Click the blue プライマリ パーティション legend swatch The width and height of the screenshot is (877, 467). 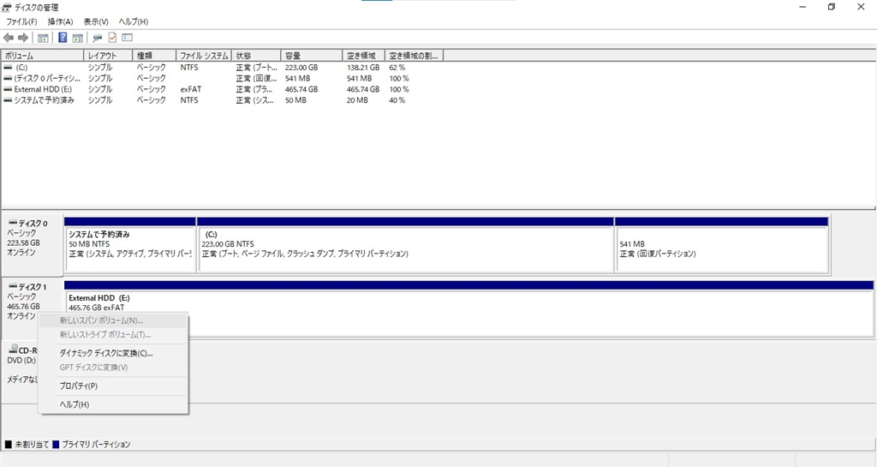coord(56,445)
